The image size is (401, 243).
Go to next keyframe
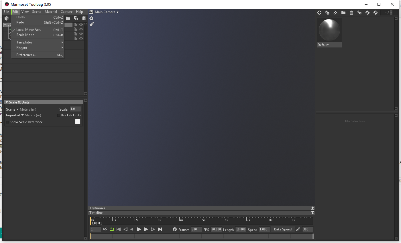pyautogui.click(x=153, y=229)
